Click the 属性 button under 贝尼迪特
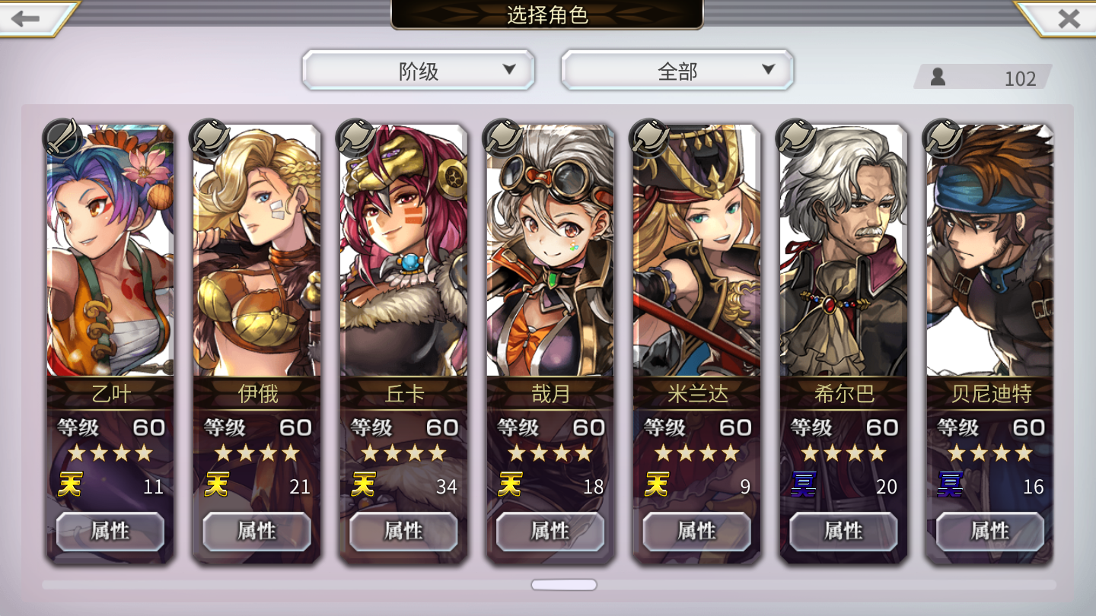This screenshot has height=616, width=1096. pyautogui.click(x=990, y=531)
